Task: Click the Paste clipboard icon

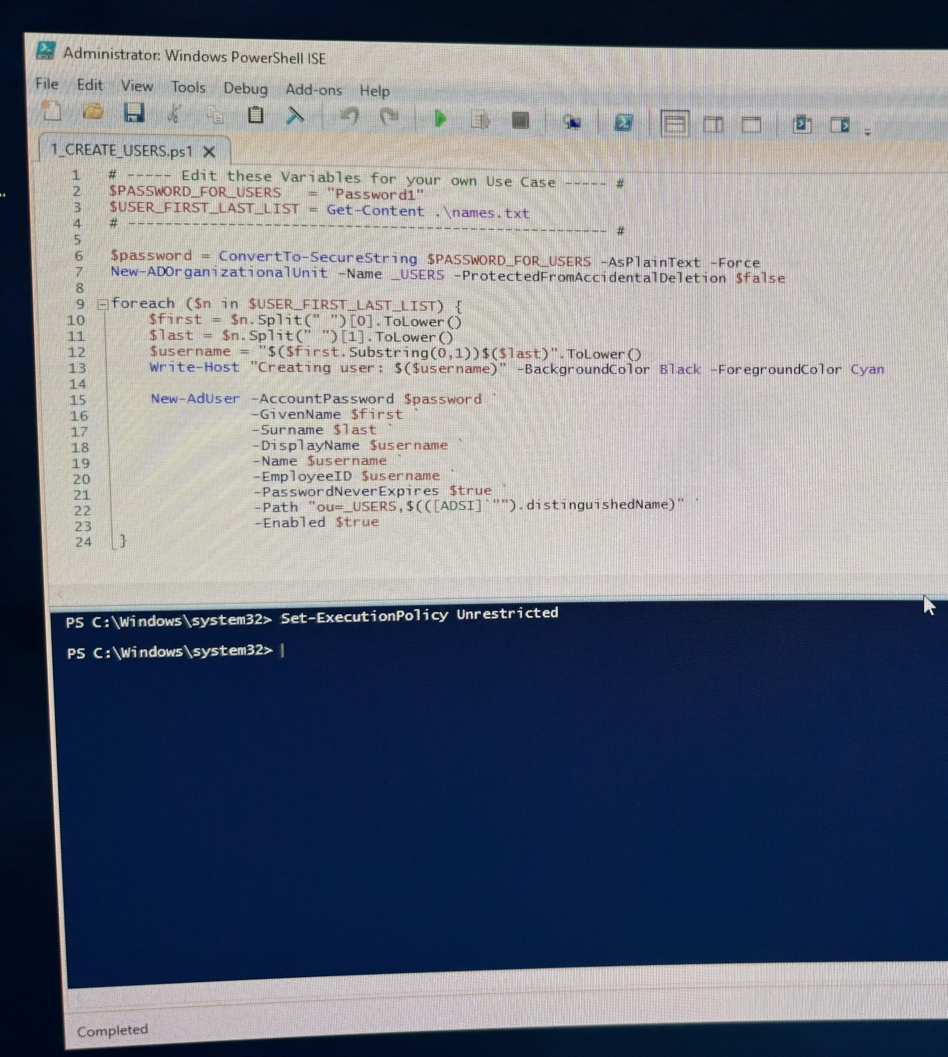Action: click(x=255, y=115)
